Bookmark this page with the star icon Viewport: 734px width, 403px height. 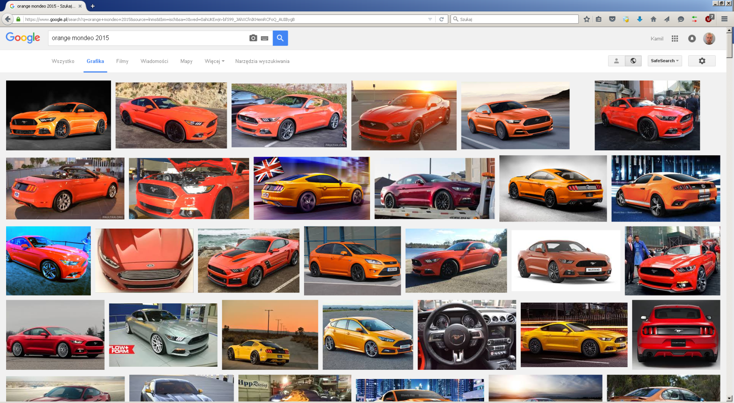click(586, 19)
